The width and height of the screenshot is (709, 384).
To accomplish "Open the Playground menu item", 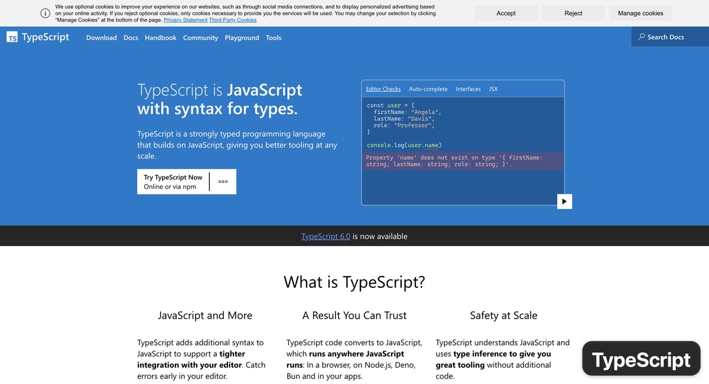I will pos(242,37).
